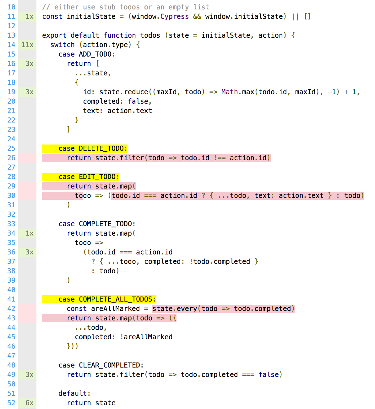
Task: Click the window.Cypress text on line 11
Action: [x=160, y=16]
